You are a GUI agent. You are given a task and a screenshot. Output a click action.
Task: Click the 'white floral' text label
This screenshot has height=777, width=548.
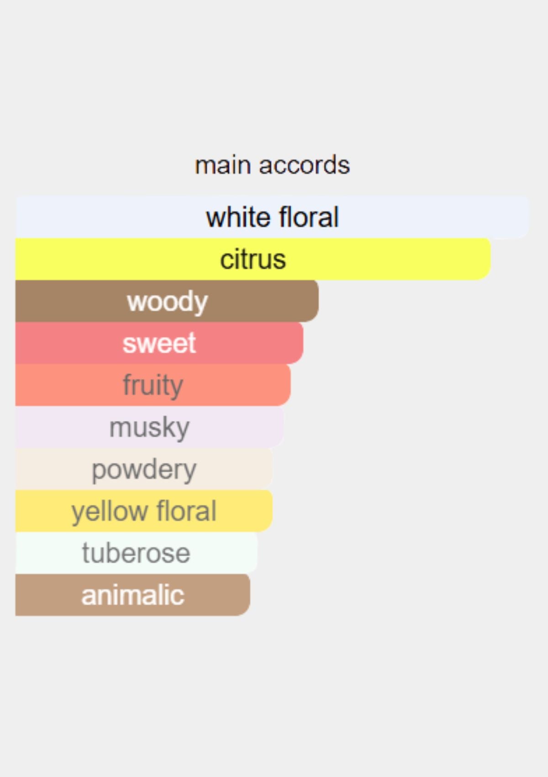pos(273,217)
